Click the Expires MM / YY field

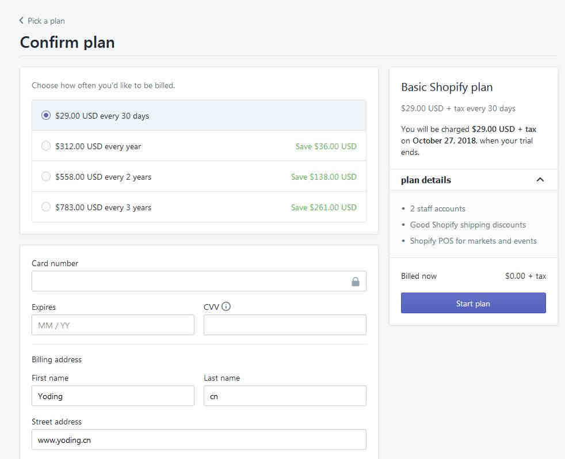(x=113, y=325)
